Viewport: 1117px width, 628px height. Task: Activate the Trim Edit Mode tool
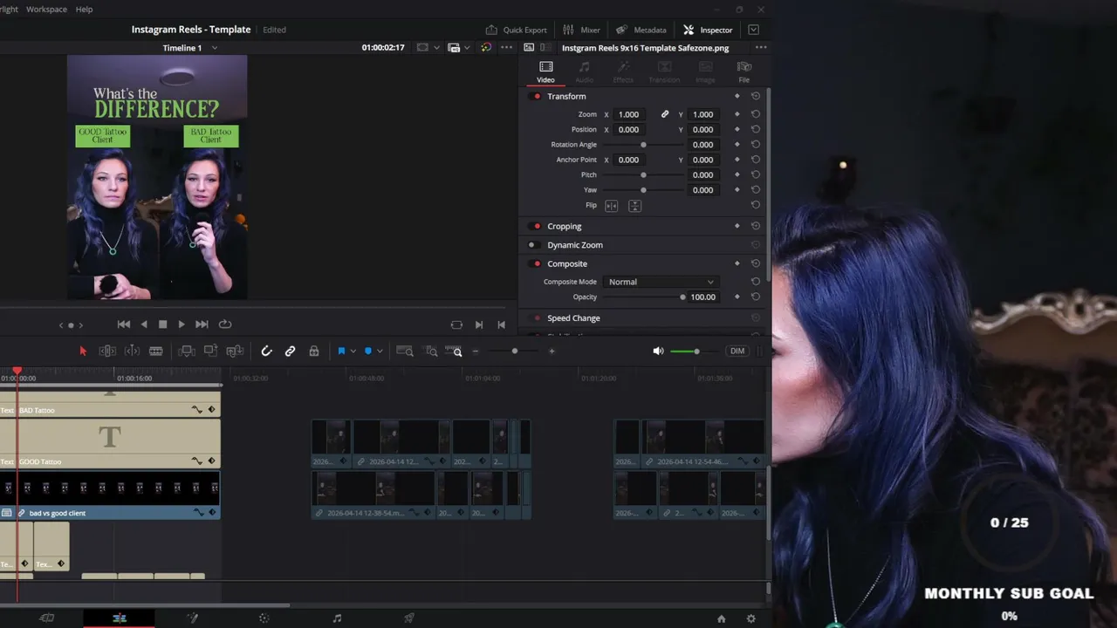click(107, 351)
